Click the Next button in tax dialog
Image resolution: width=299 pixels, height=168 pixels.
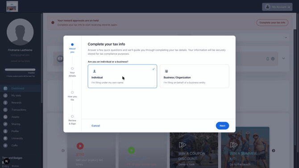pyautogui.click(x=222, y=126)
